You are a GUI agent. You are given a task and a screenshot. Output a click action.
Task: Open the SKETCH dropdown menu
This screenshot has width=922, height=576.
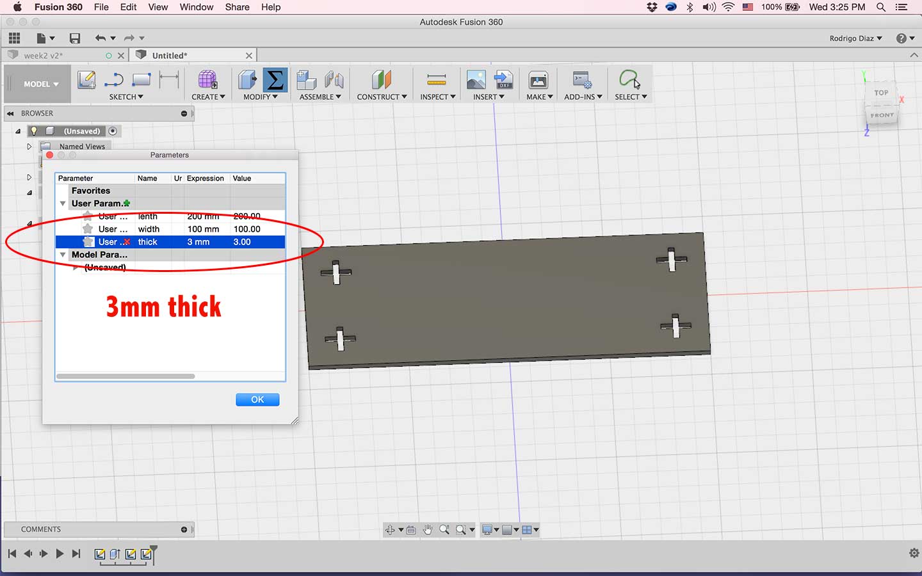click(x=126, y=97)
